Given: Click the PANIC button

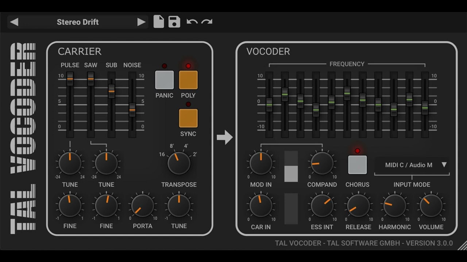Looking at the screenshot, I should click(165, 80).
